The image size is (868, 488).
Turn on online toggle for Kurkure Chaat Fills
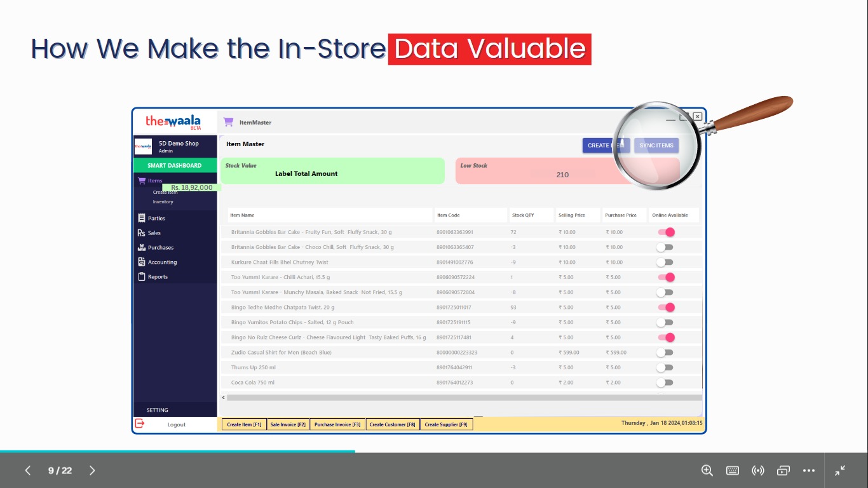coord(665,262)
